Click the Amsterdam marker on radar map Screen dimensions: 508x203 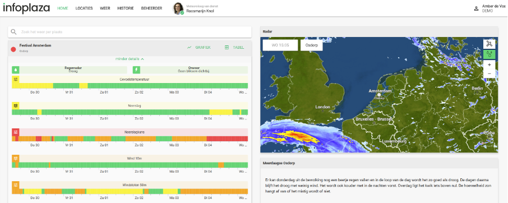(380, 95)
